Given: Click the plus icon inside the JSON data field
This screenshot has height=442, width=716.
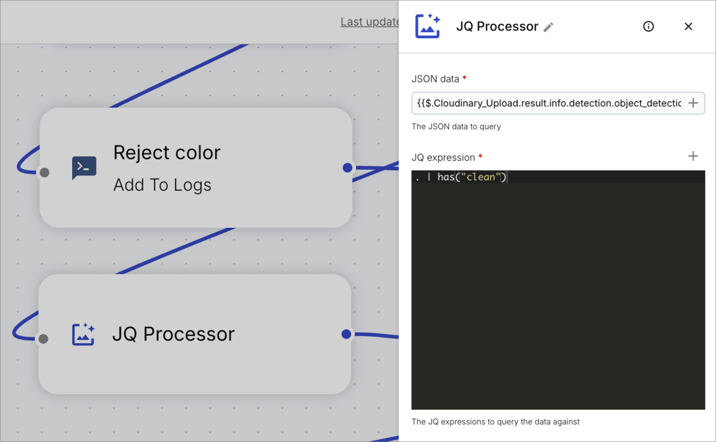Looking at the screenshot, I should 693,103.
